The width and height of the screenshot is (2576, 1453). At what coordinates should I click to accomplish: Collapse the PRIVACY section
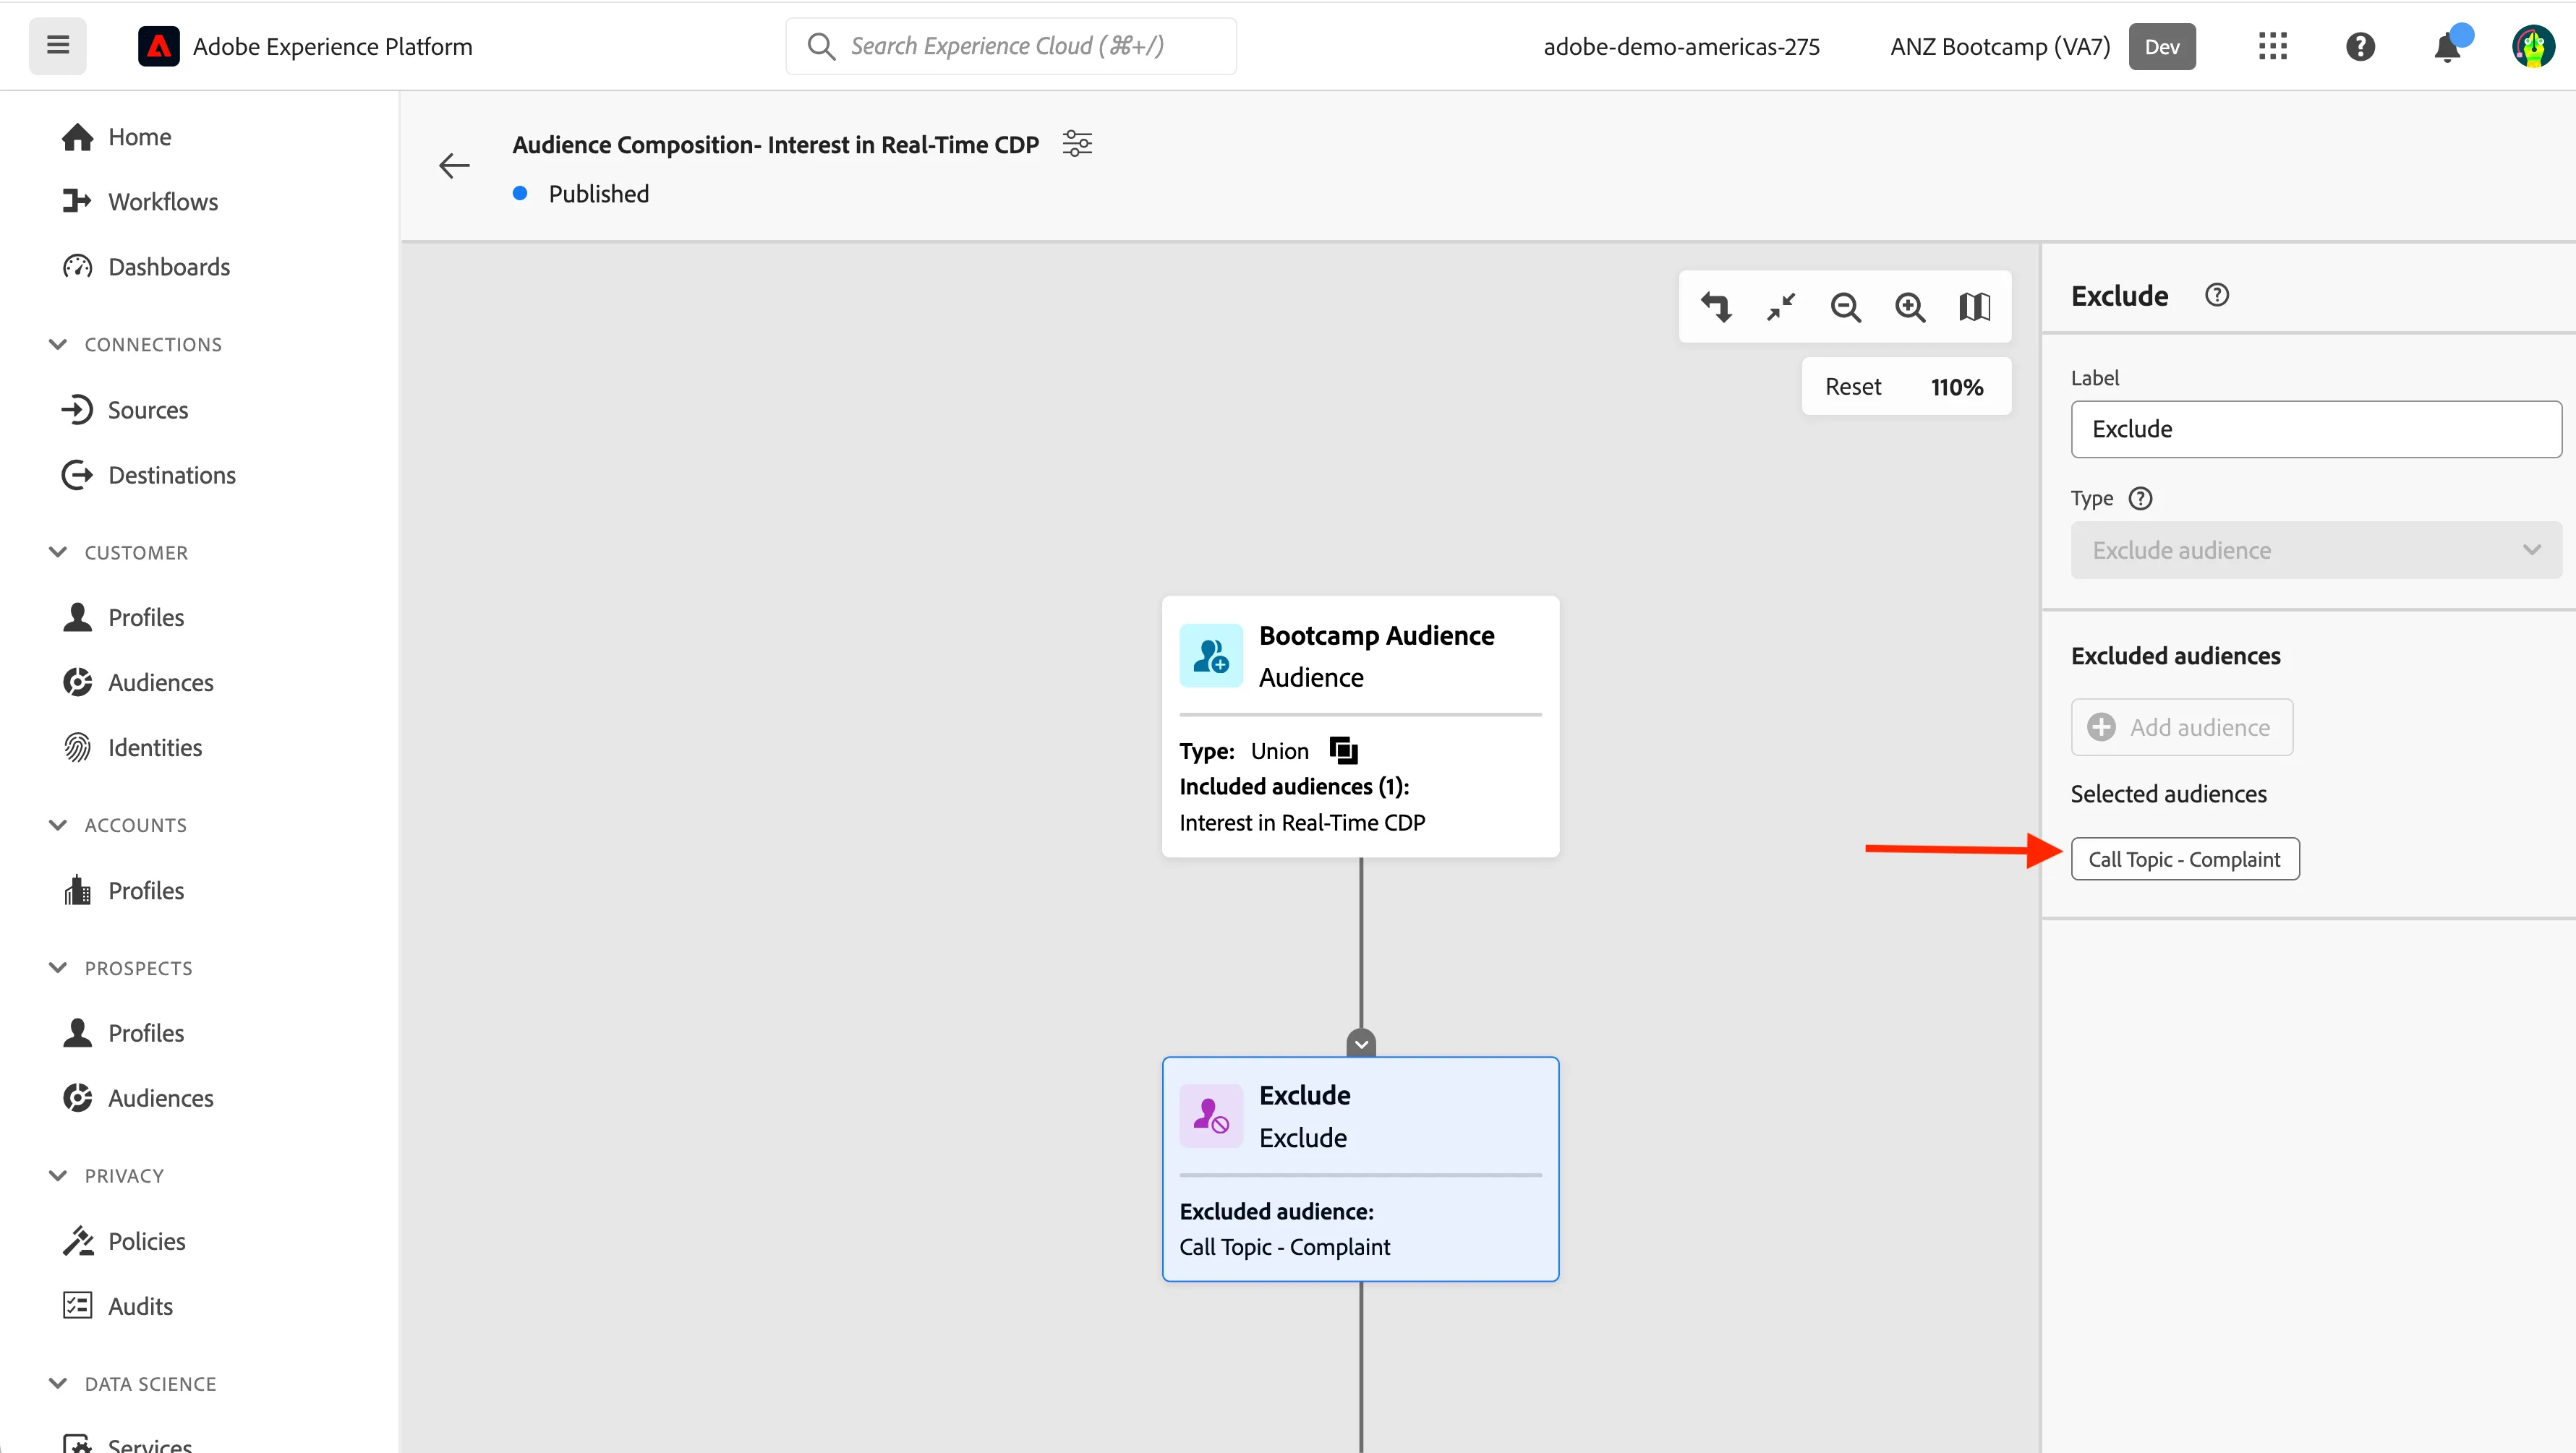tap(58, 1176)
